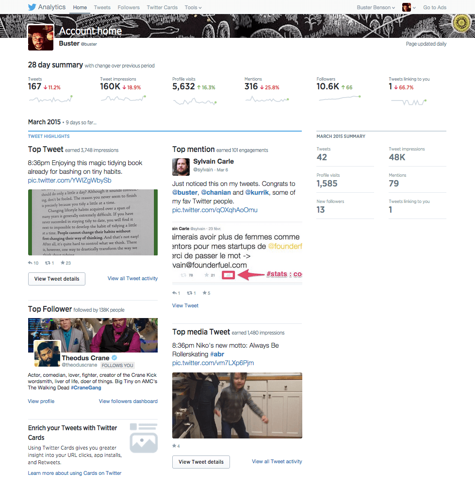This screenshot has height=488, width=475.
Task: Click the favorite star under the Top mention
Action: click(204, 293)
